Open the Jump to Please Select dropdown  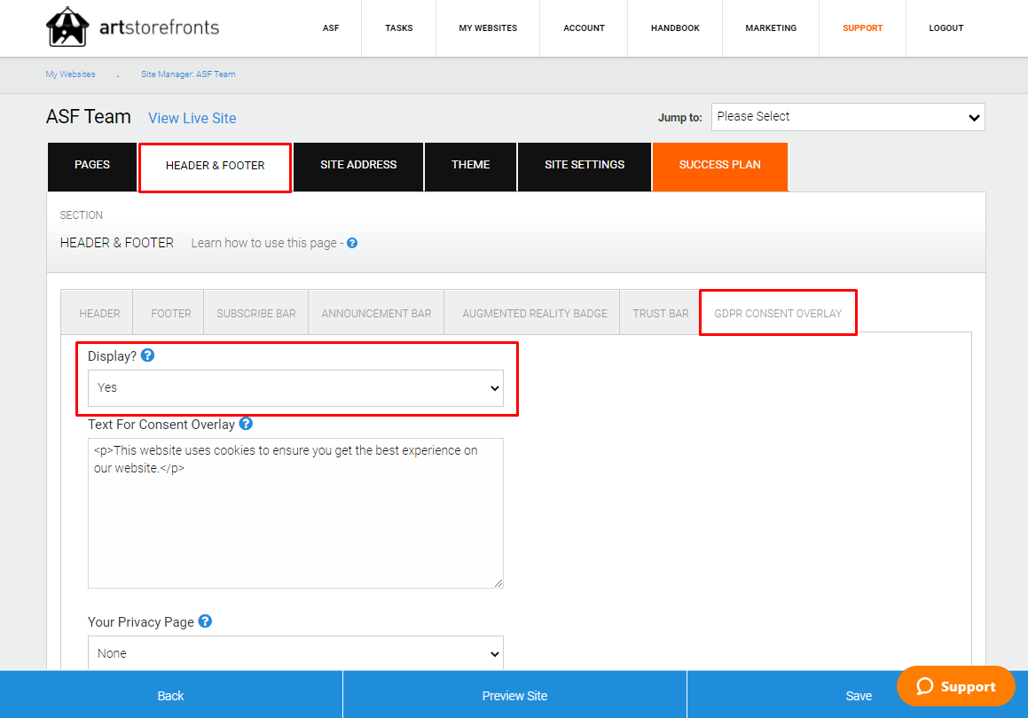coord(847,117)
